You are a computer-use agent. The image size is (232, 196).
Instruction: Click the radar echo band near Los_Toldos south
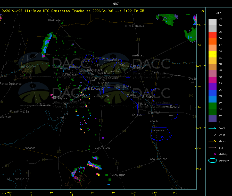(94, 165)
